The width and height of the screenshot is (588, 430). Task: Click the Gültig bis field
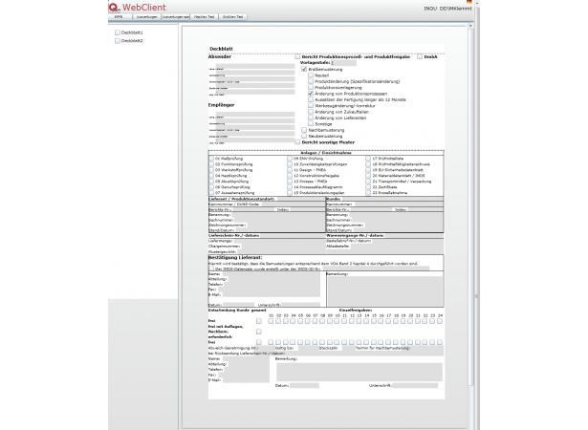[308, 348]
